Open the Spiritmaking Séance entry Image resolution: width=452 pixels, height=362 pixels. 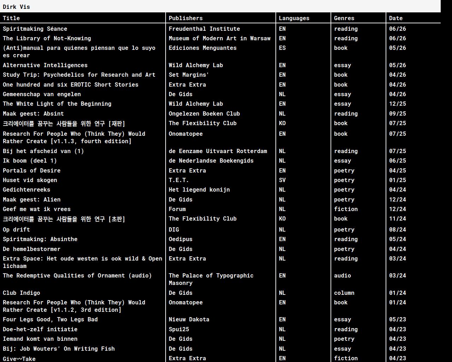point(35,29)
